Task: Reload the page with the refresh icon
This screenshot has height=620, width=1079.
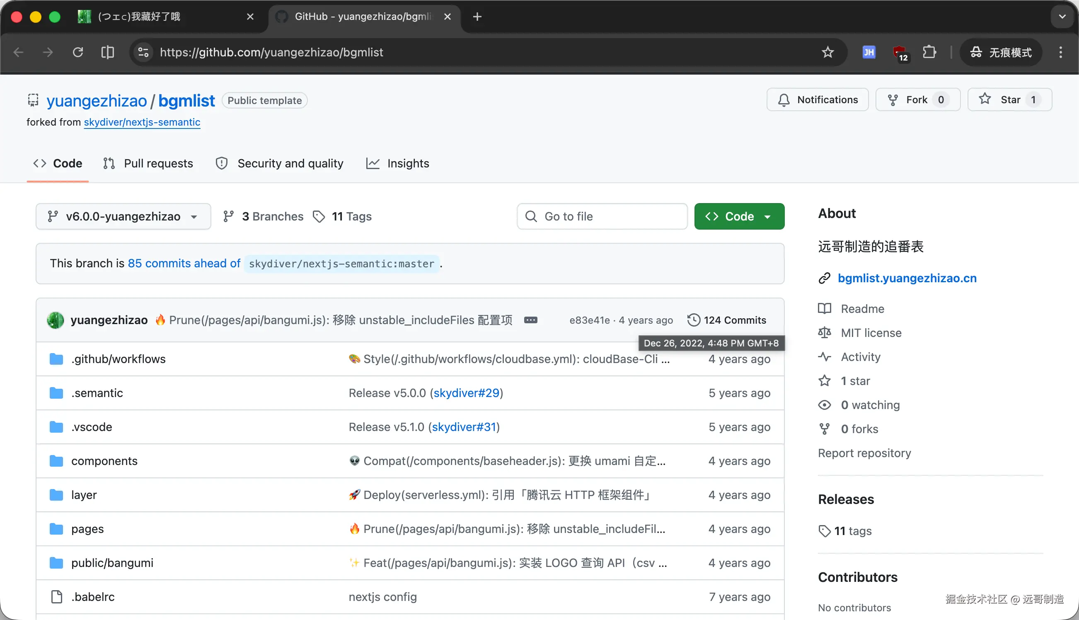Action: pos(78,52)
